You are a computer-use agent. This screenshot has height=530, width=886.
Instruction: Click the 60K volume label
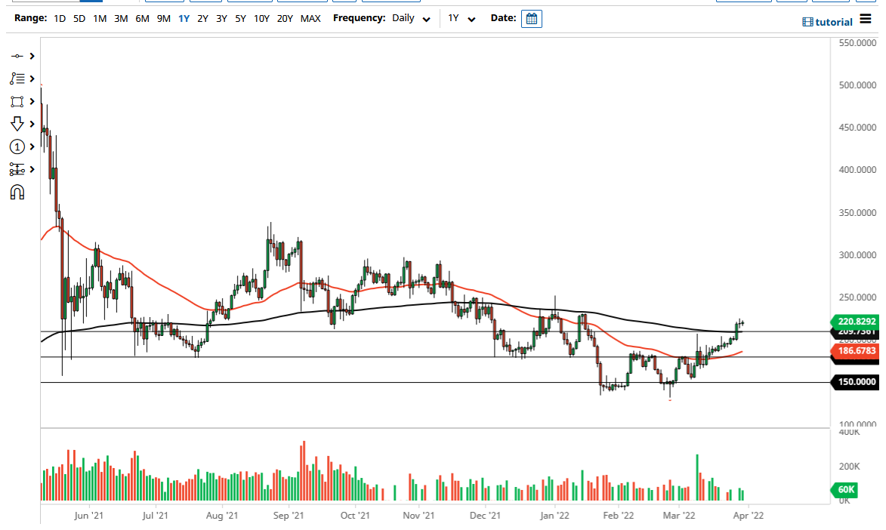click(844, 490)
